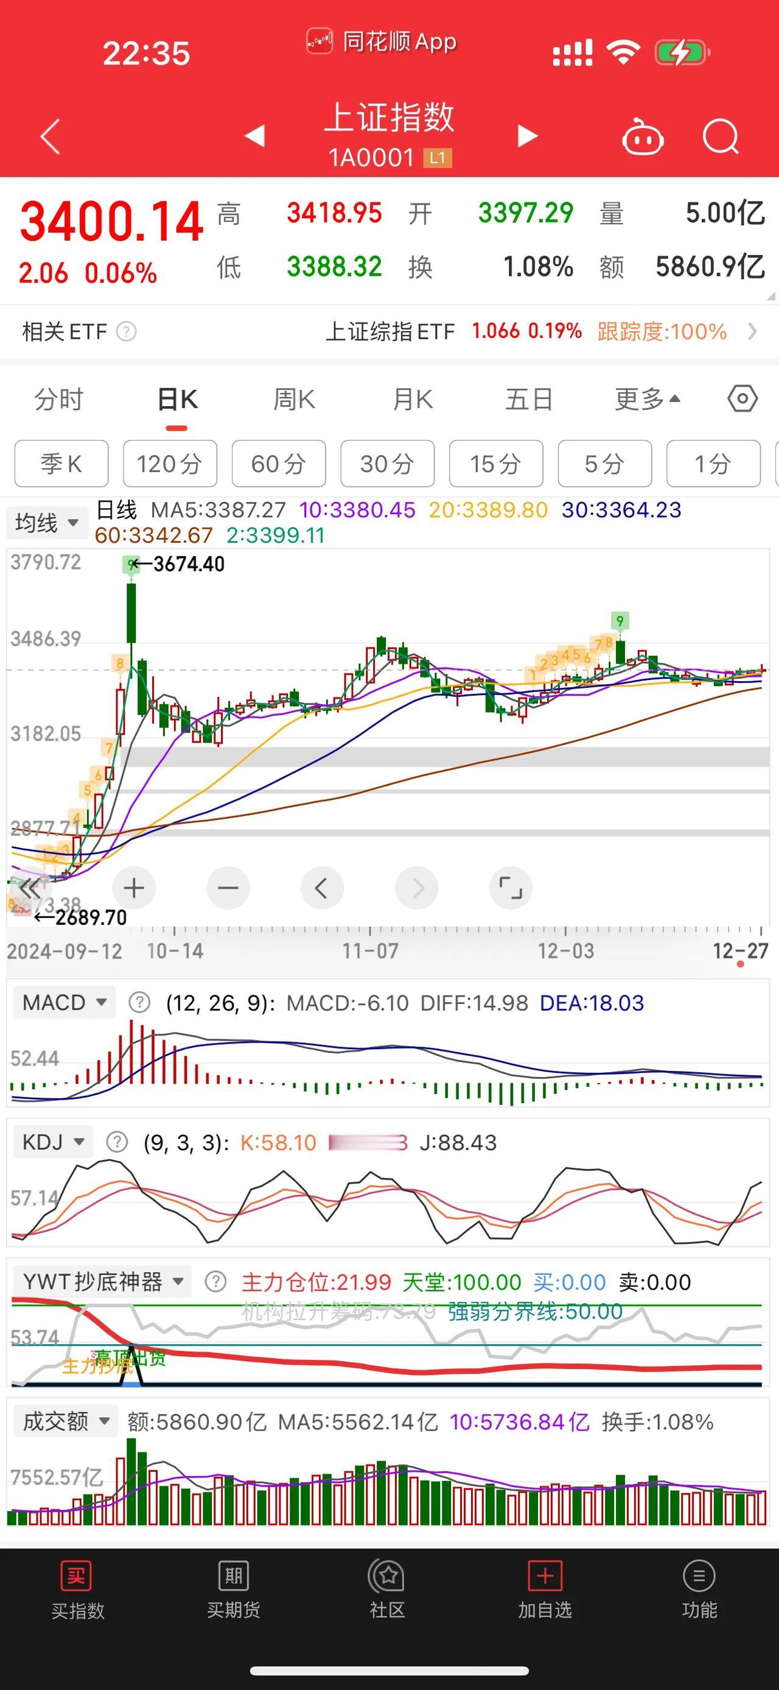
Task: Tap 买指数 icon in bottom bar
Action: (77, 1589)
